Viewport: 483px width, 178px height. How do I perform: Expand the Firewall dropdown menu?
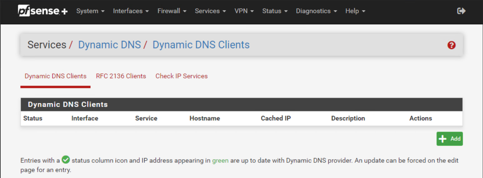pyautogui.click(x=172, y=11)
